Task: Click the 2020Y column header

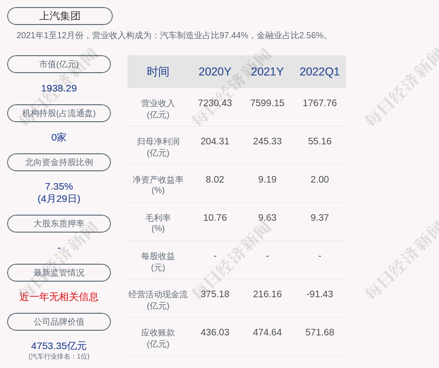Action: [215, 72]
